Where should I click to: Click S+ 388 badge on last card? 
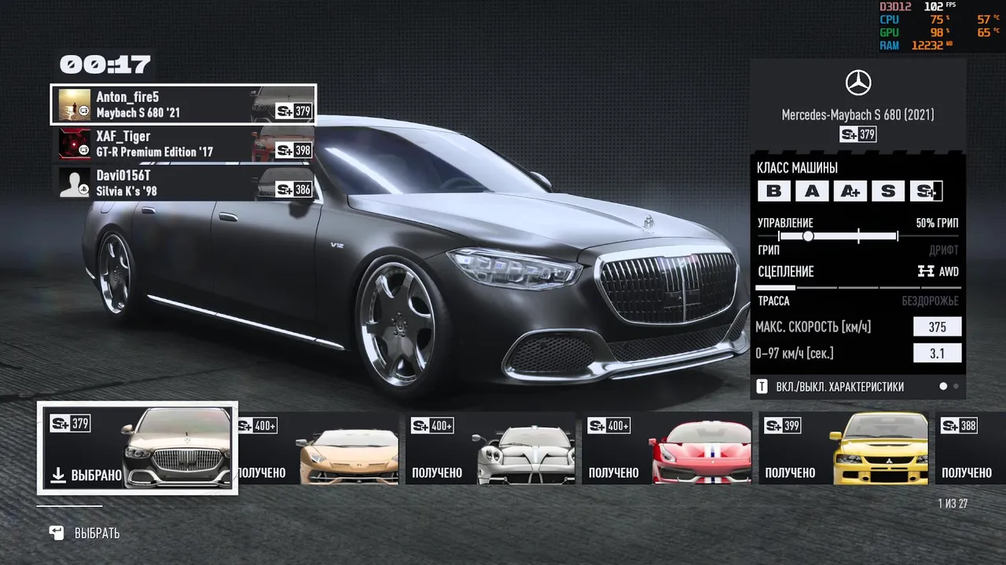click(x=960, y=425)
